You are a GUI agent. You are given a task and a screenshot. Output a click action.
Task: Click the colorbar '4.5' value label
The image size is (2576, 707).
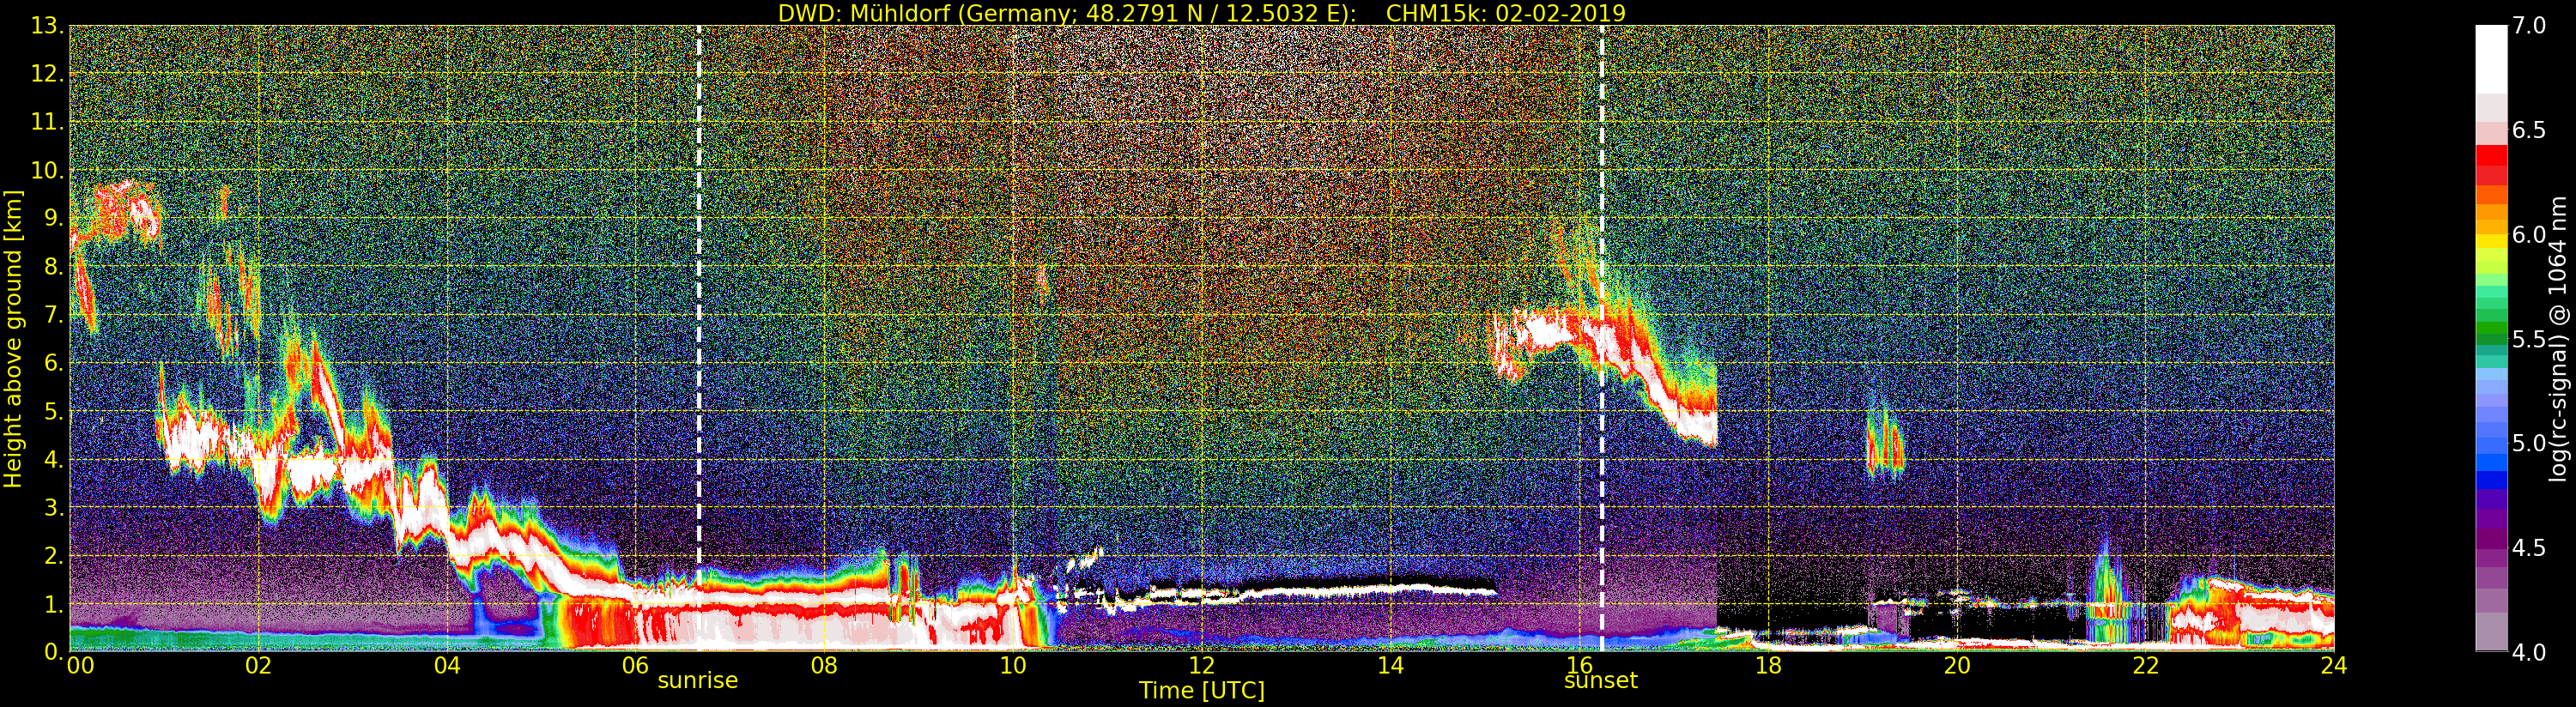2529,548
